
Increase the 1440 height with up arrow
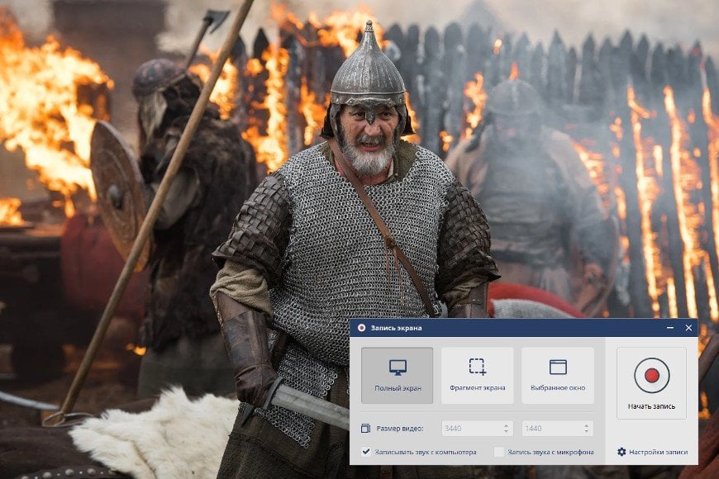pyautogui.click(x=587, y=425)
